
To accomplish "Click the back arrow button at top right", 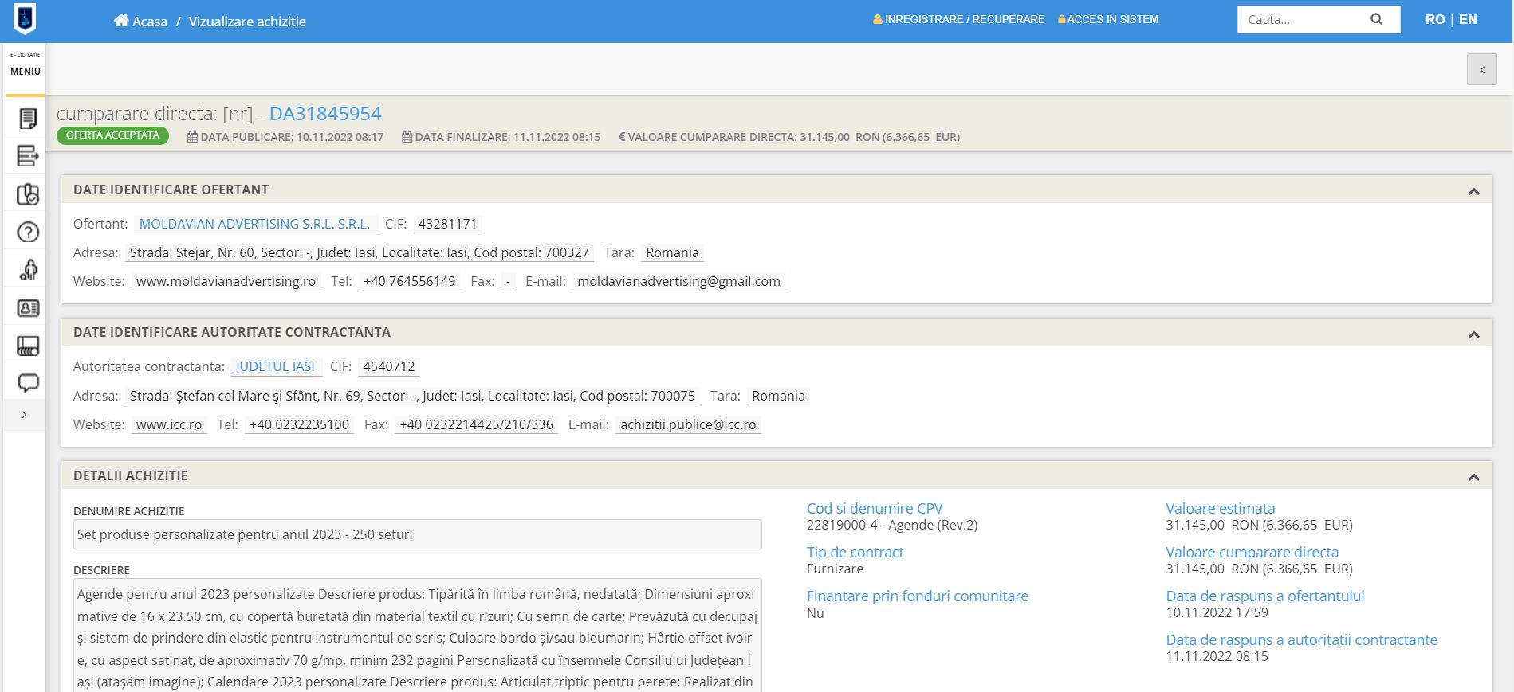I will pos(1482,69).
